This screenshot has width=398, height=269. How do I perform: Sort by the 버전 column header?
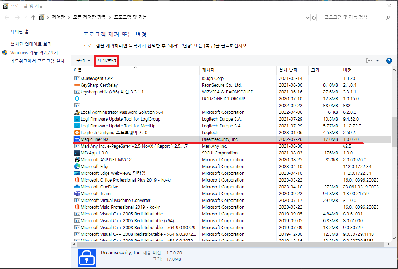[x=366, y=70]
